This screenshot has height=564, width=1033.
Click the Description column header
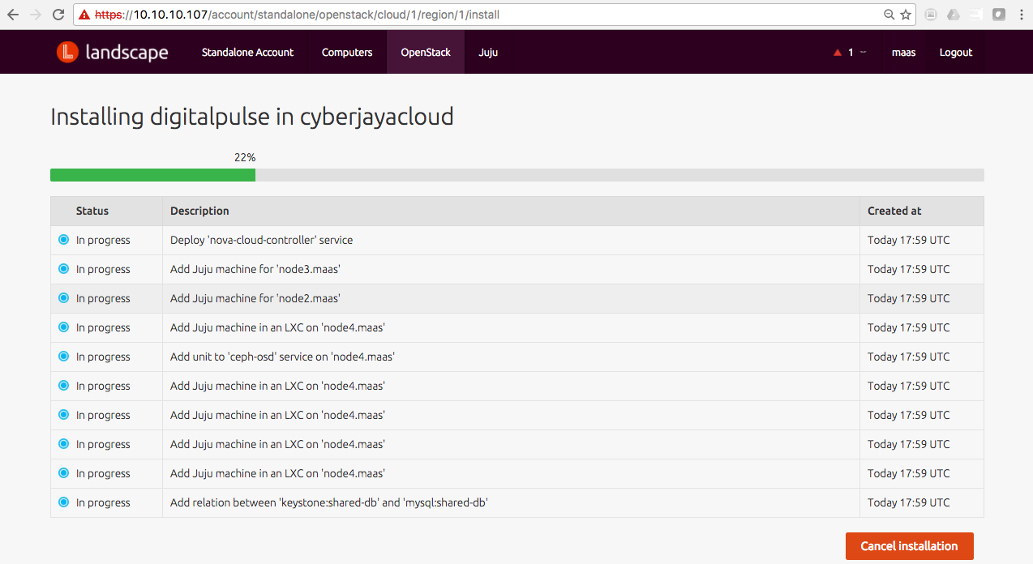199,211
